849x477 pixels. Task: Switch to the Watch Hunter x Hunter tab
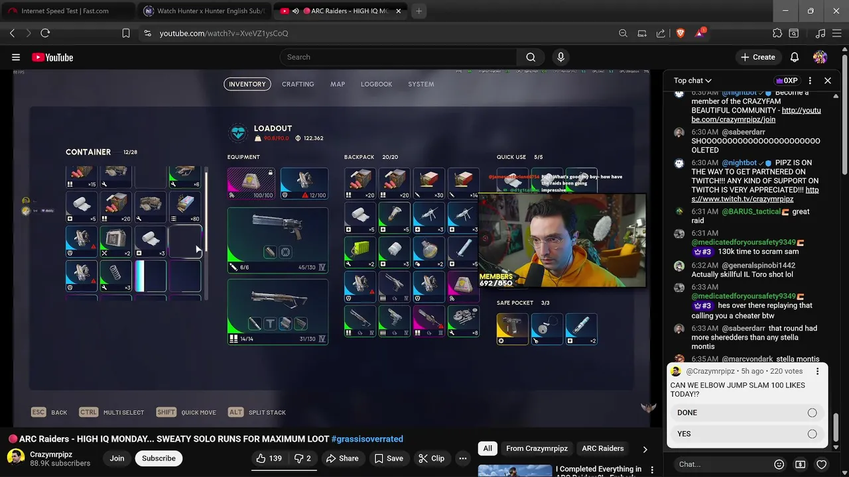[204, 11]
